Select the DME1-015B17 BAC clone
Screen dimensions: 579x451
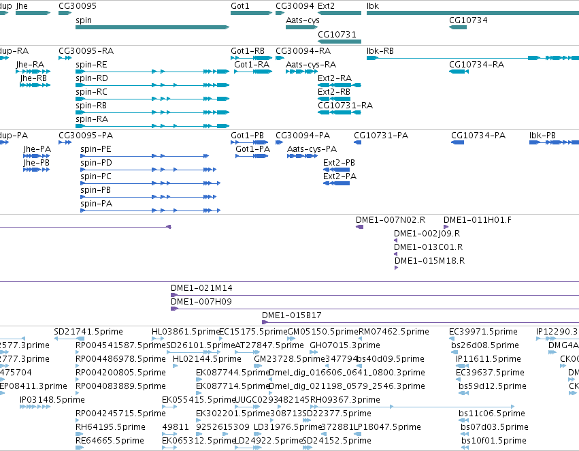tap(420, 322)
